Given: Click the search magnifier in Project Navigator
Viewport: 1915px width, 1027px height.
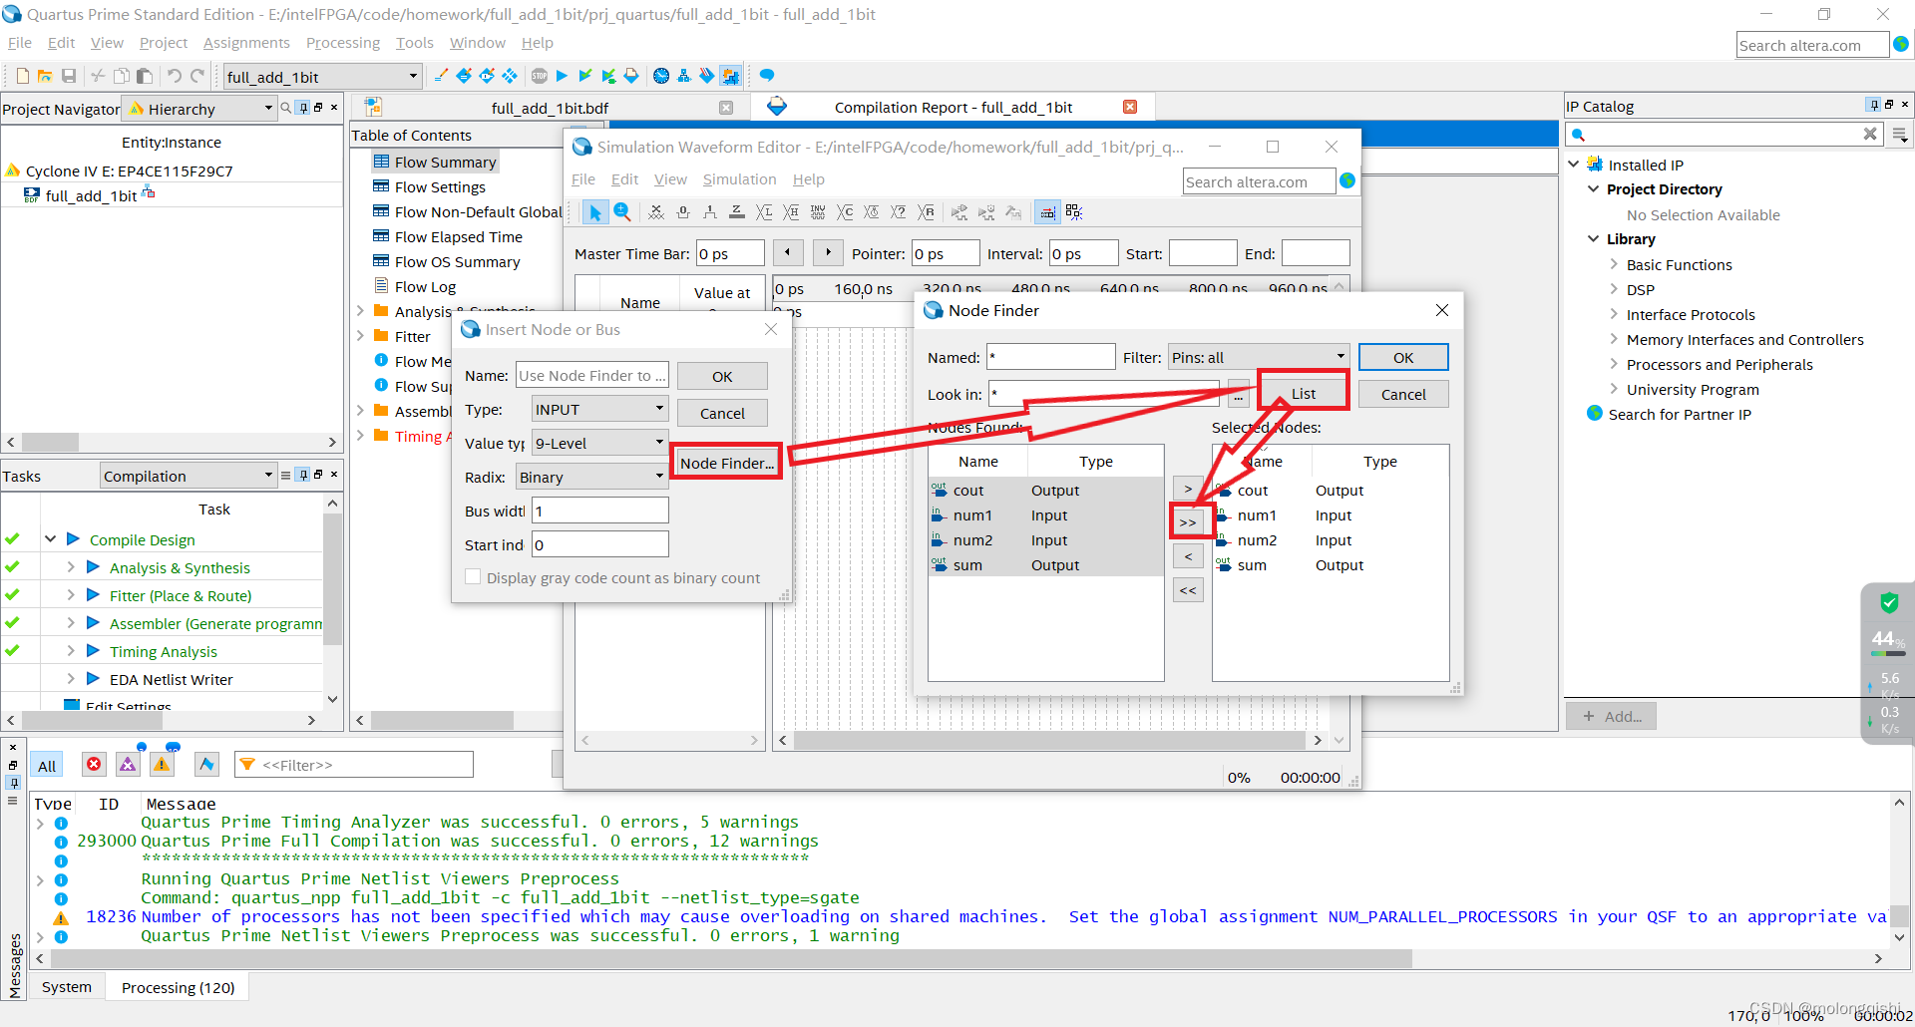Looking at the screenshot, I should pos(285,108).
